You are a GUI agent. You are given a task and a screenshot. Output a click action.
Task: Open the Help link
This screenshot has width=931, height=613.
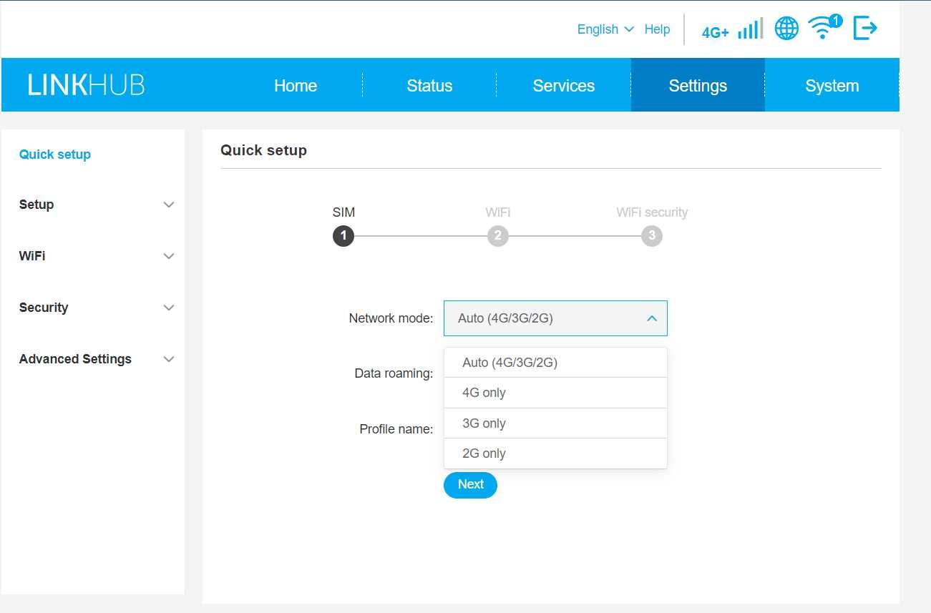[x=657, y=29]
